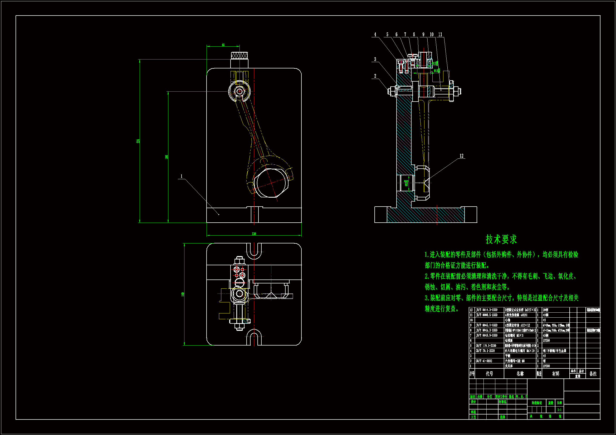The width and height of the screenshot is (616, 435).
Task: Select the knurled knob in front view
Action: point(239,56)
